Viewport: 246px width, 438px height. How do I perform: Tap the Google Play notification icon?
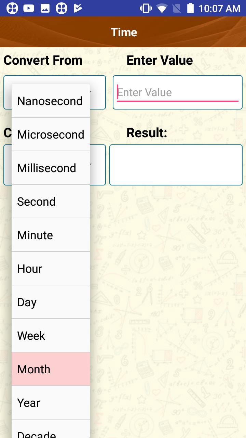coord(78,8)
